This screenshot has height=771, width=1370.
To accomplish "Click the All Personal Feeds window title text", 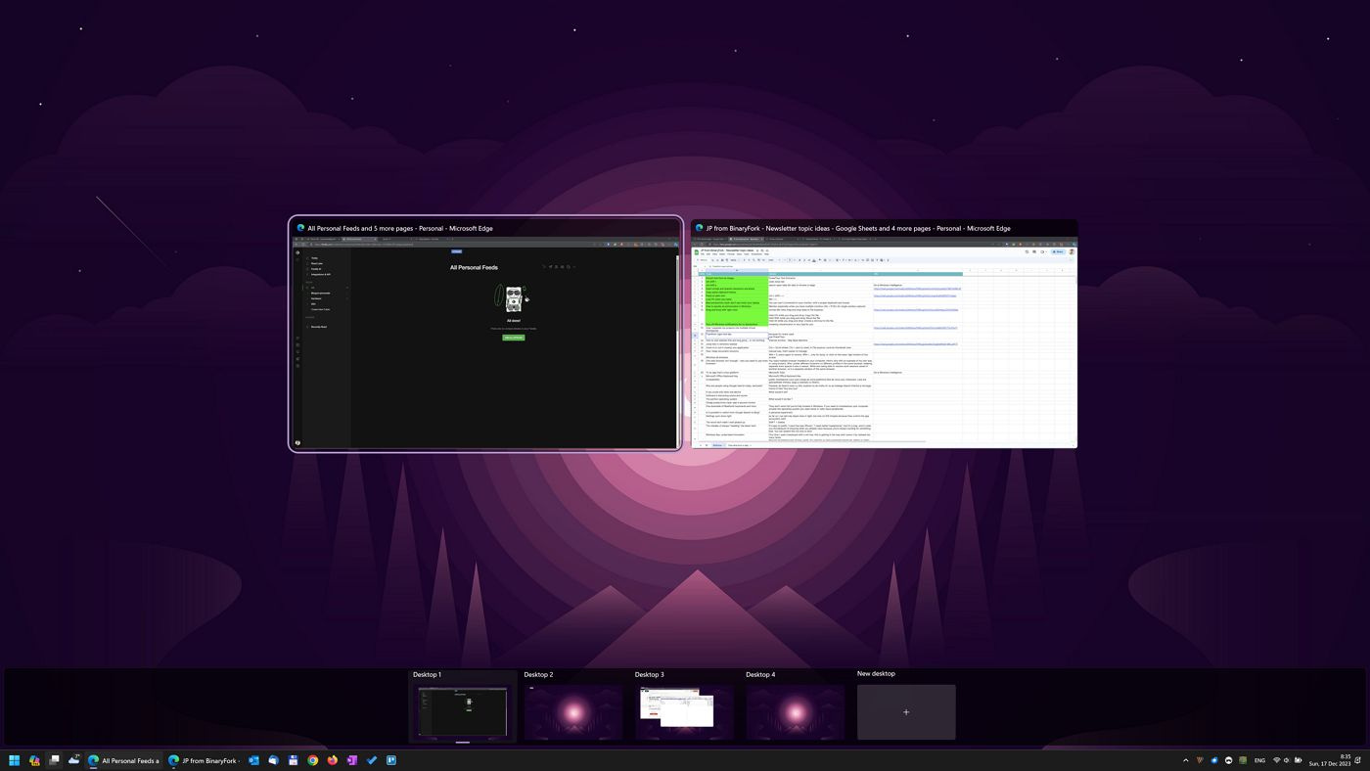I will [400, 228].
